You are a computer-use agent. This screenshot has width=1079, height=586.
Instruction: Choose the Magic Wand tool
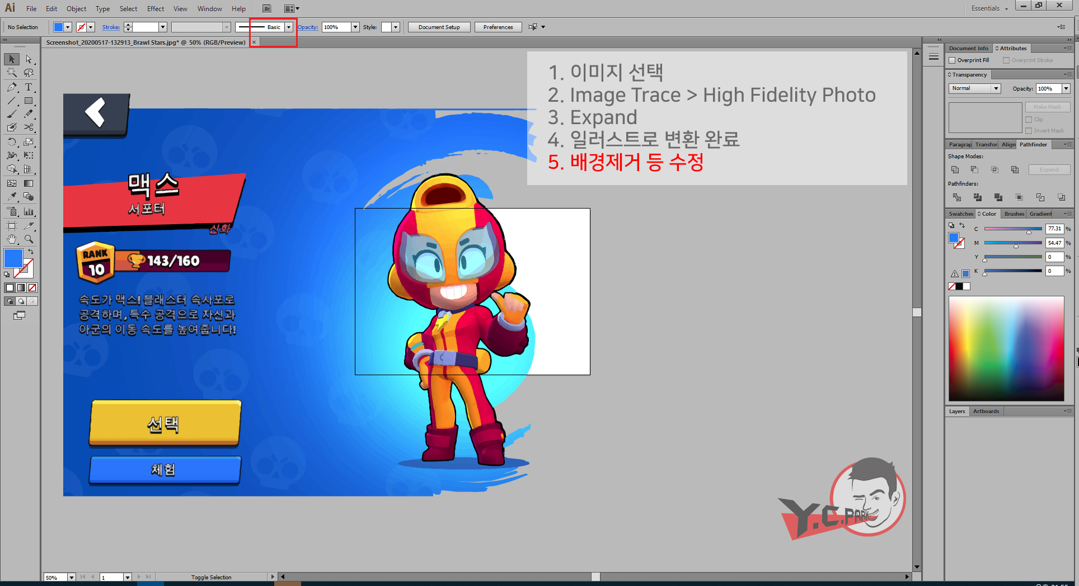[12, 73]
